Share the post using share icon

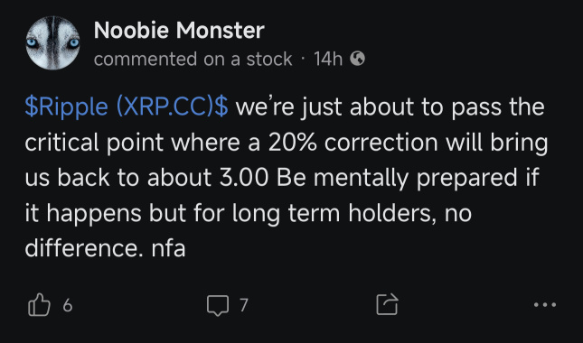tap(387, 304)
